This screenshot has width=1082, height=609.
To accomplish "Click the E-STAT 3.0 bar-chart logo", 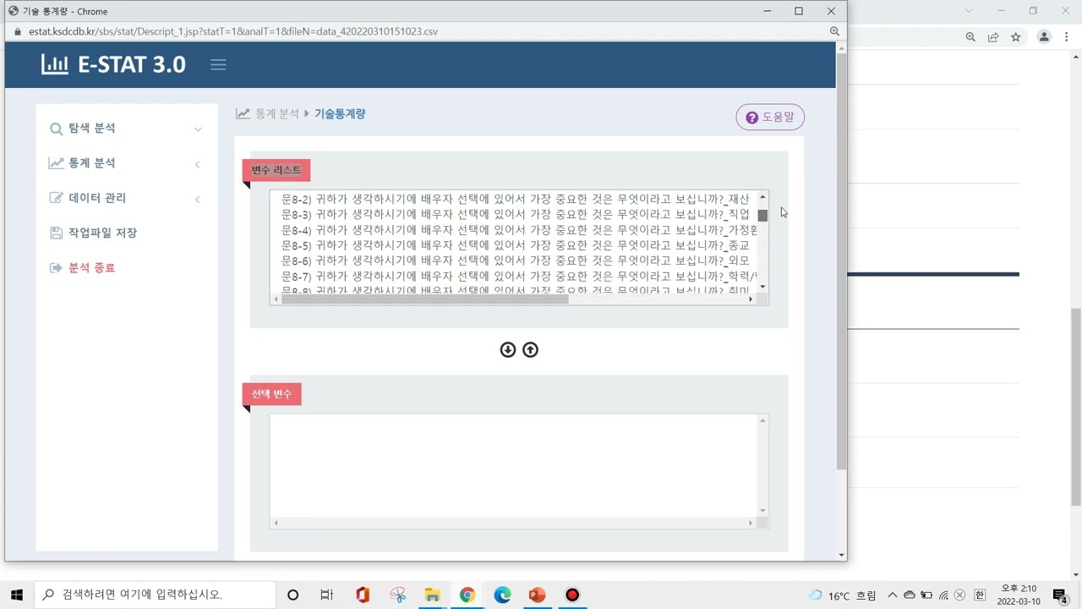I will coord(55,64).
